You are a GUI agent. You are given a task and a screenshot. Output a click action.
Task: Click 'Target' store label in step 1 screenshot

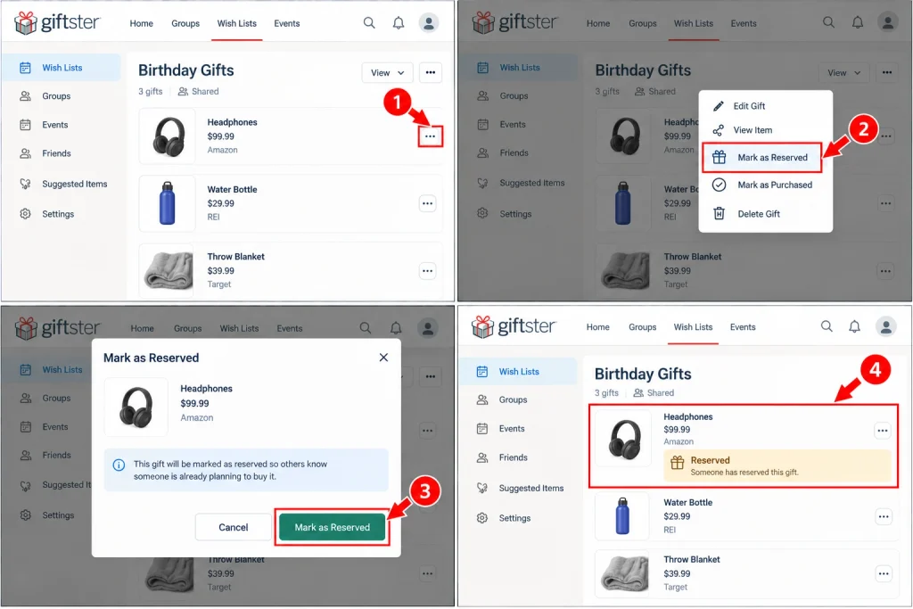tap(219, 284)
